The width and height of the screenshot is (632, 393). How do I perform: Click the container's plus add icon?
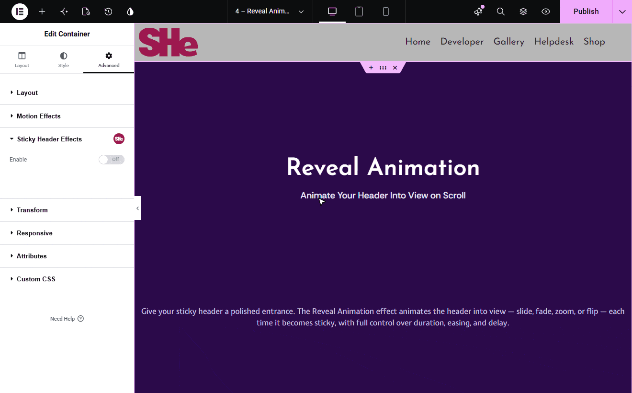pos(371,68)
